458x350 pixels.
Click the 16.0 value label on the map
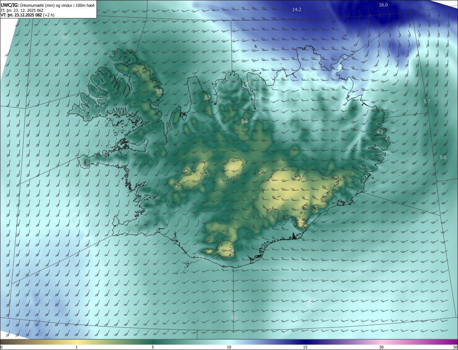(x=383, y=5)
